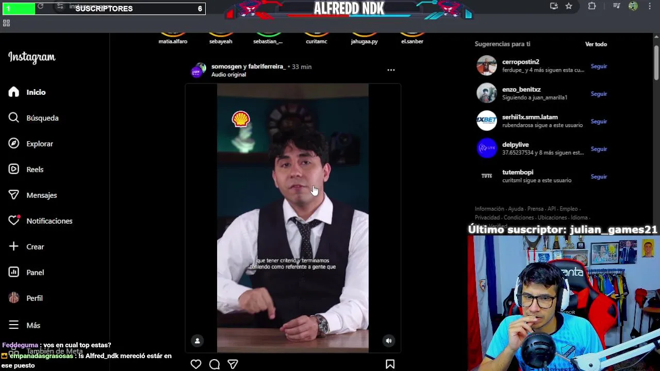Like the post with heart icon
The width and height of the screenshot is (660, 371).
pos(196,364)
